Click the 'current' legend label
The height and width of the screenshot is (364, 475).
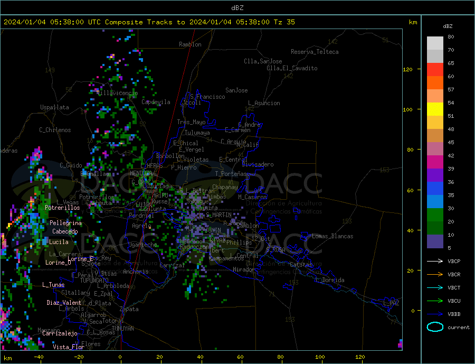(459, 328)
